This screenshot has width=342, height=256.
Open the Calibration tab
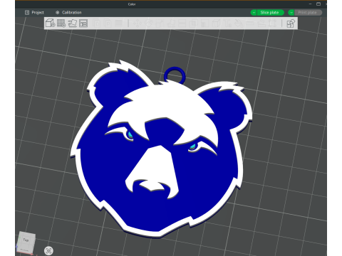point(68,12)
